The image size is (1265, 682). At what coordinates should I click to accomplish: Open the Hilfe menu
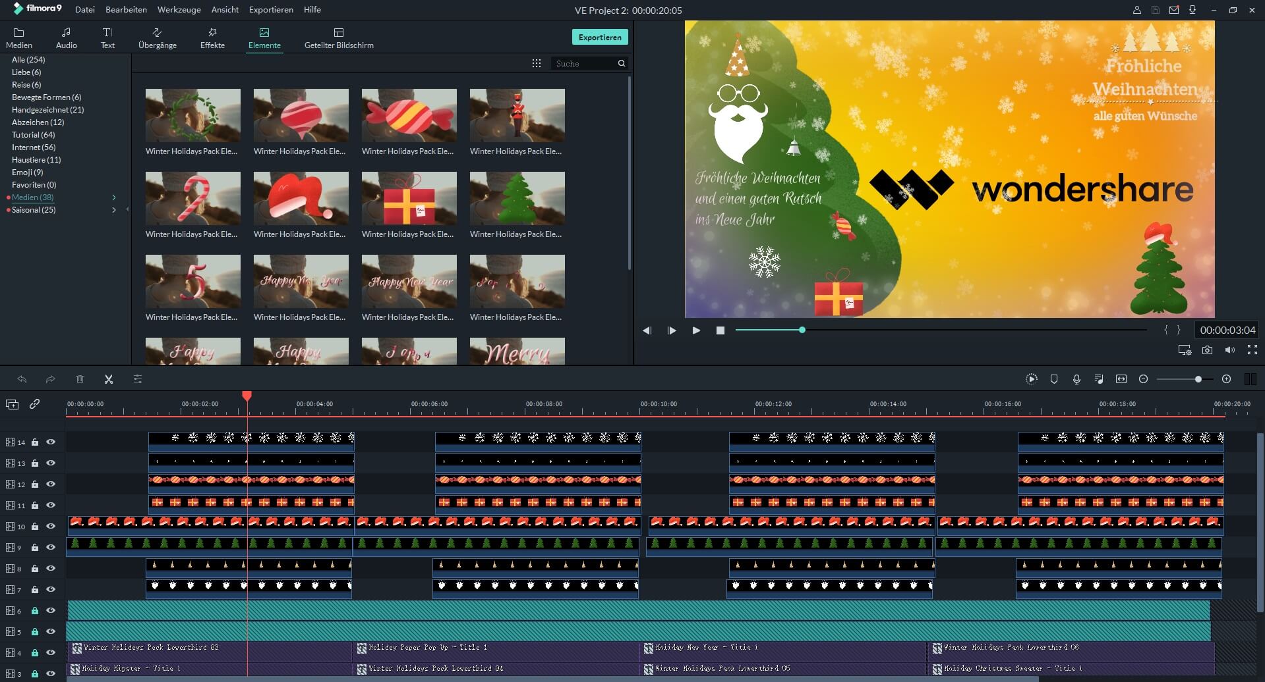click(x=312, y=10)
